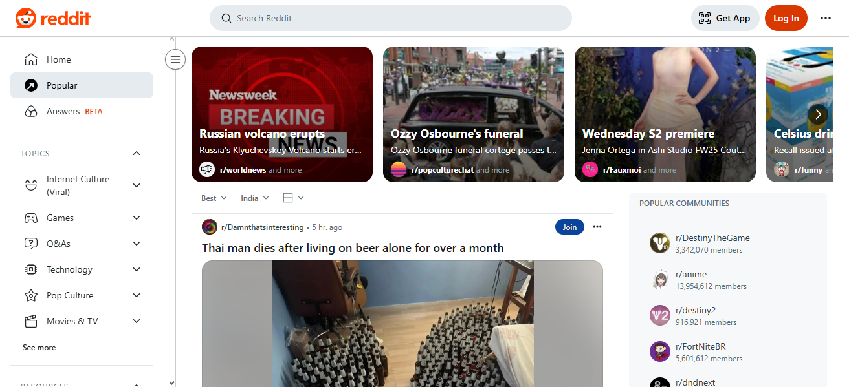This screenshot has width=849, height=387.
Task: Click the Popular arrow icon
Action: tap(30, 85)
